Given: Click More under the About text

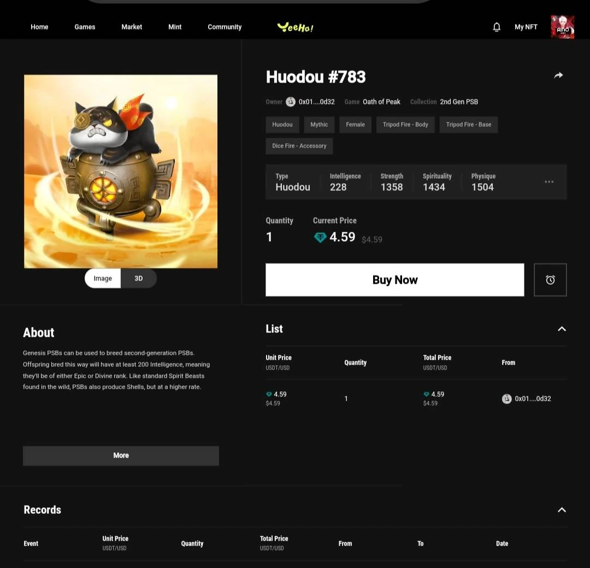Looking at the screenshot, I should point(121,456).
